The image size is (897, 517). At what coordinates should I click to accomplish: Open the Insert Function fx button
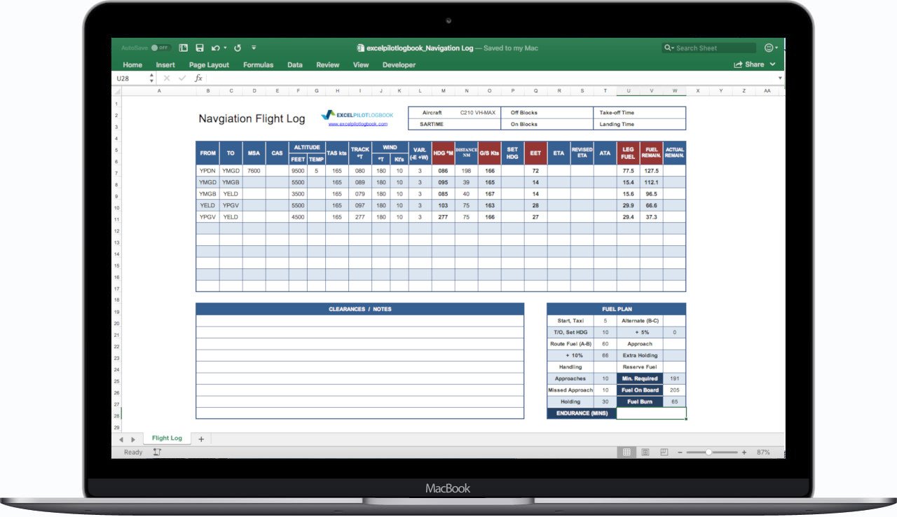198,78
